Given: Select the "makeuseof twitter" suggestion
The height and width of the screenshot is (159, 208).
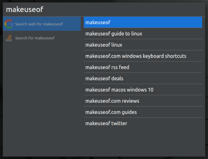Looking at the screenshot, I should tap(106, 123).
